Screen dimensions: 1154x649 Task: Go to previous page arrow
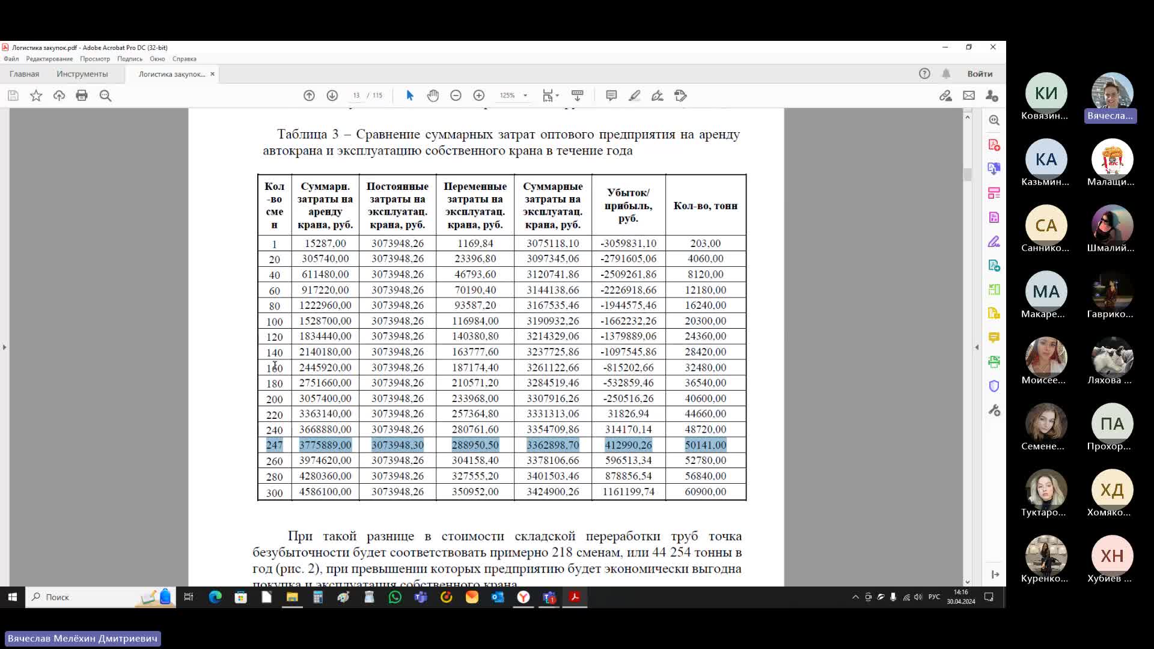pos(309,96)
